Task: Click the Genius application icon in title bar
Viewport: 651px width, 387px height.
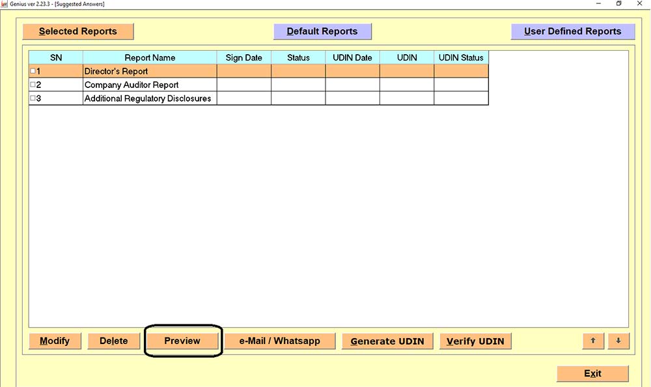Action: (5, 3)
